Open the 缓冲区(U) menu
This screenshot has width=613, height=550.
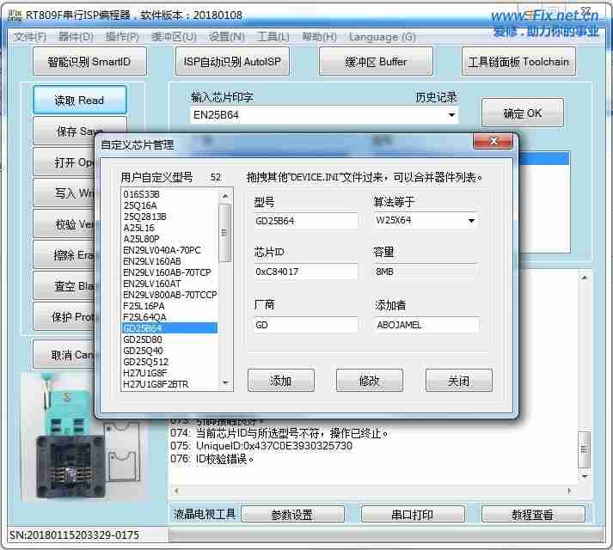[174, 37]
